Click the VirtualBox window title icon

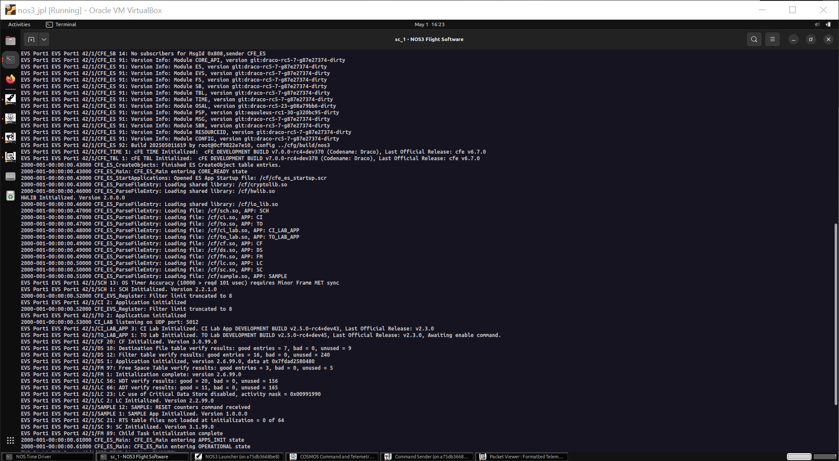(10, 10)
